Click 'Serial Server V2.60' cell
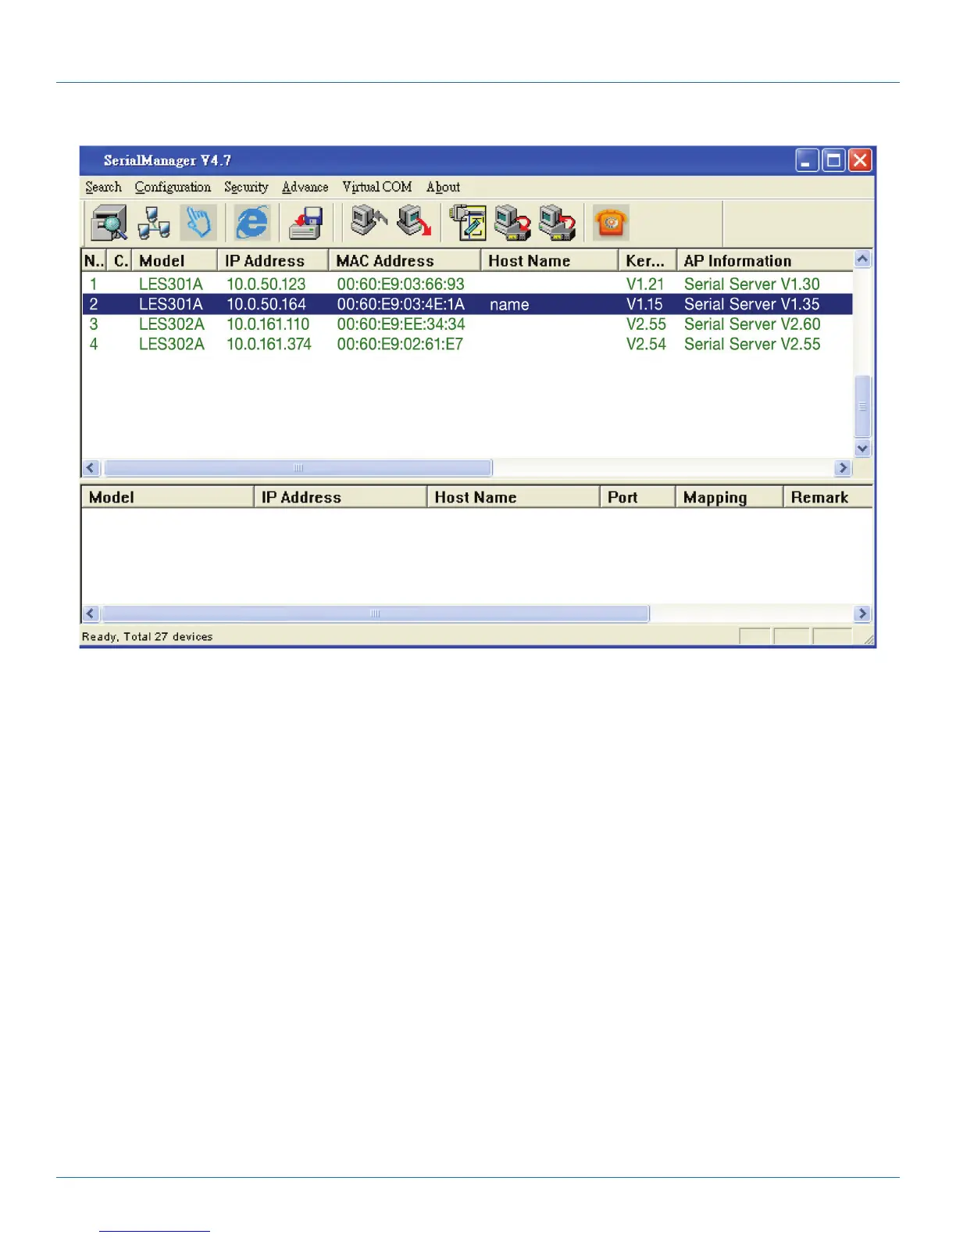Viewport: 956px width, 1238px height. pos(752,324)
